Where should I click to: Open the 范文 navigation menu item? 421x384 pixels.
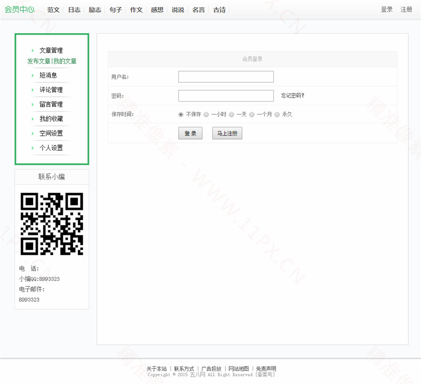click(x=54, y=10)
